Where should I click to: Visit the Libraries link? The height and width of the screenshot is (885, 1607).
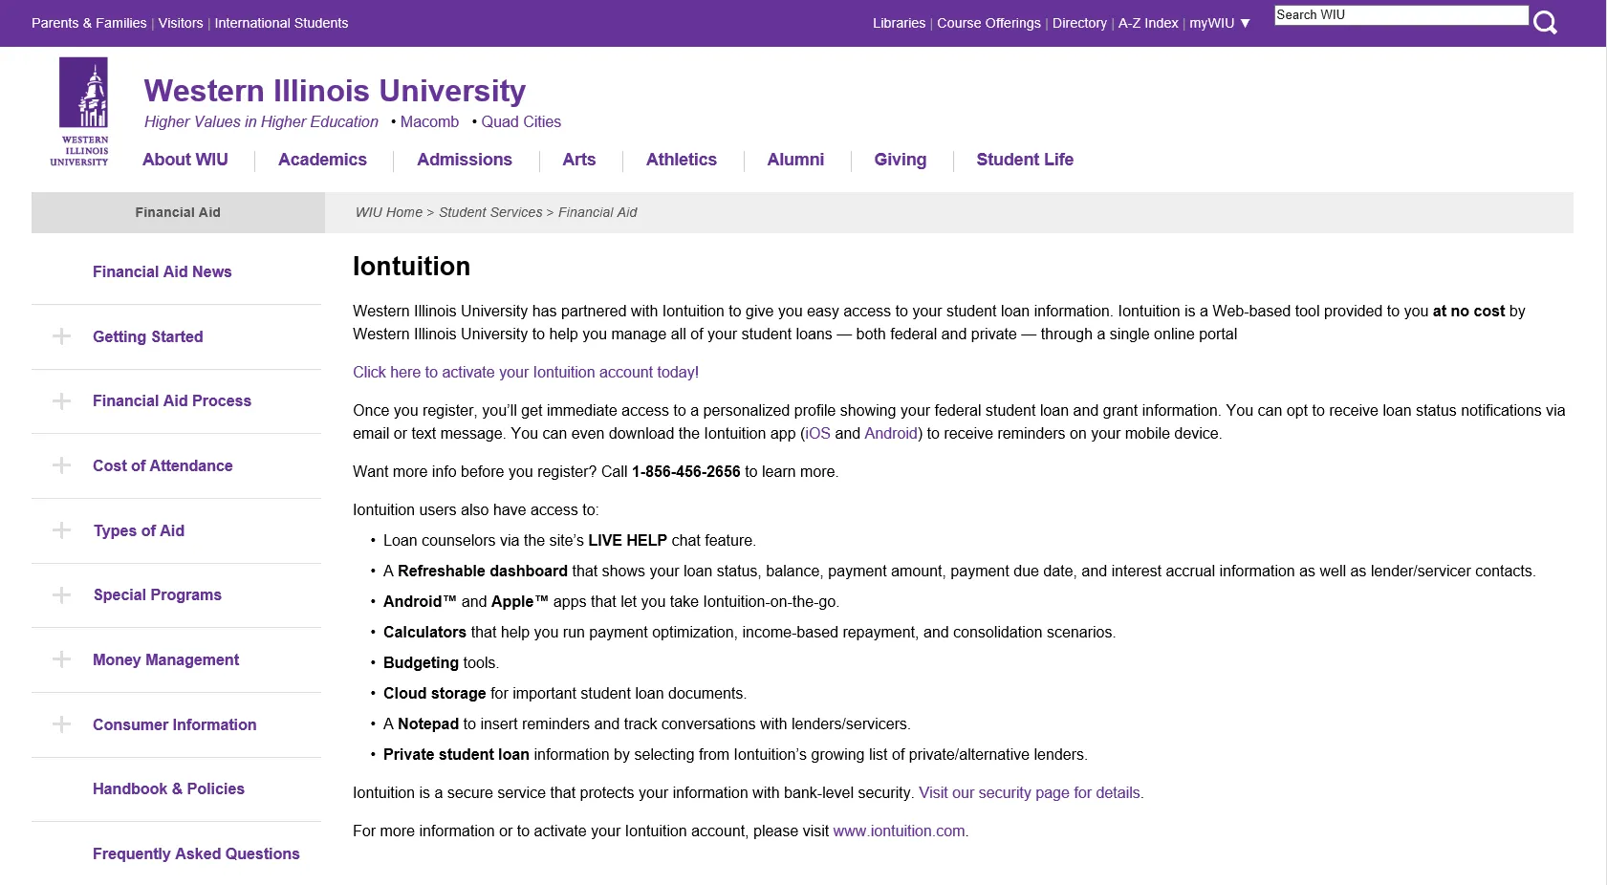tap(899, 23)
